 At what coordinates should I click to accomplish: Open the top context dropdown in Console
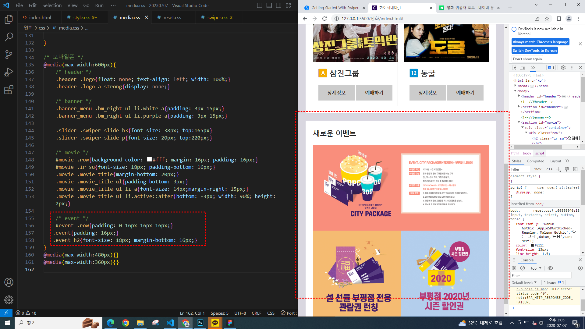pyautogui.click(x=536, y=268)
